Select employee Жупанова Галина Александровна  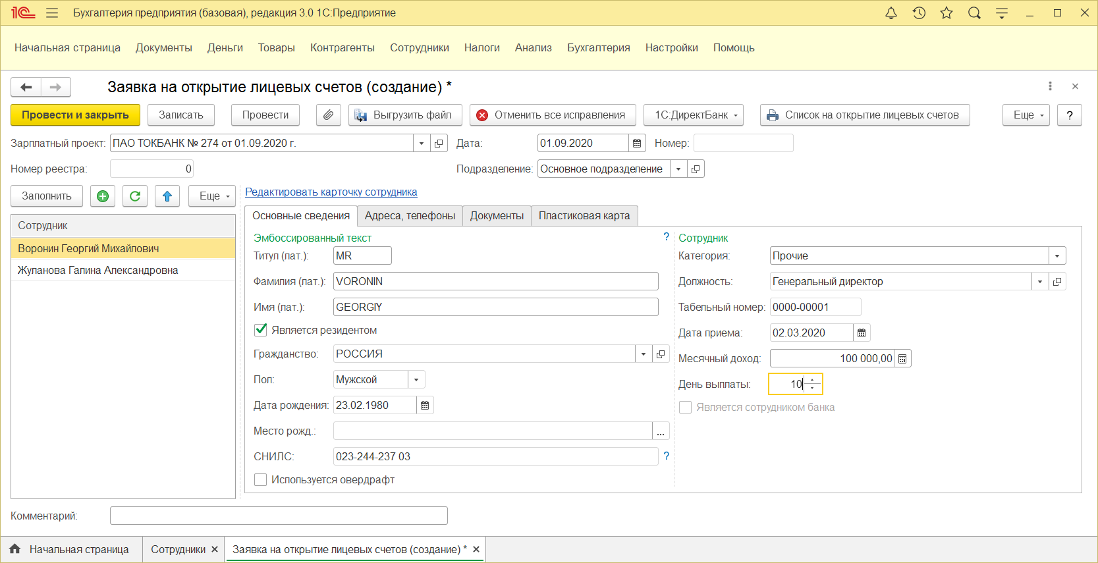coord(123,271)
